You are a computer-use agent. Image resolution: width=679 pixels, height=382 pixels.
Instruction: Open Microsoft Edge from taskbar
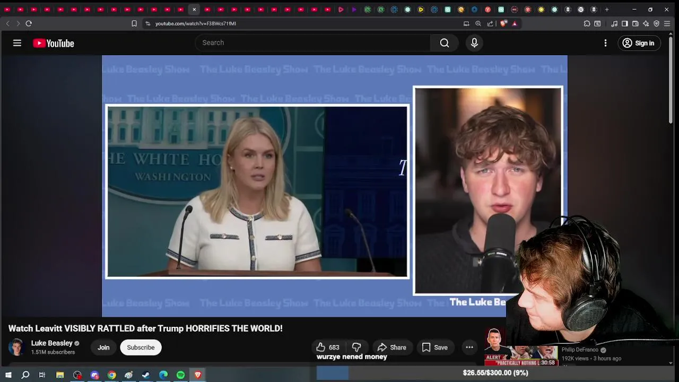click(x=163, y=375)
